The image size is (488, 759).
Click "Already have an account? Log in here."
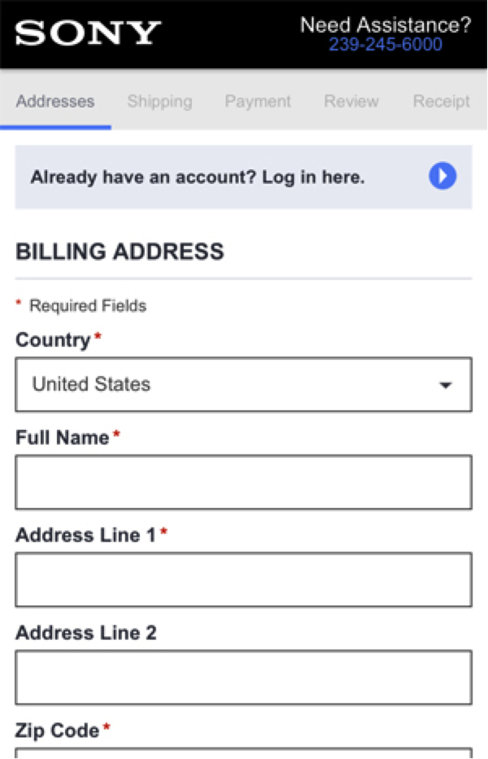(198, 177)
